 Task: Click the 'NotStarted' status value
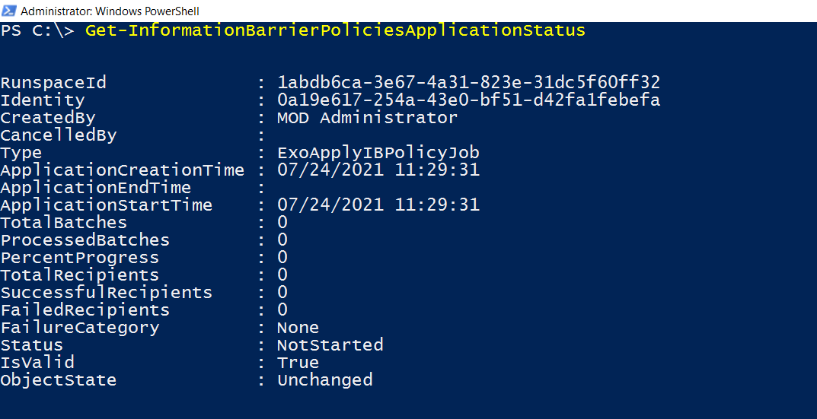click(x=330, y=345)
